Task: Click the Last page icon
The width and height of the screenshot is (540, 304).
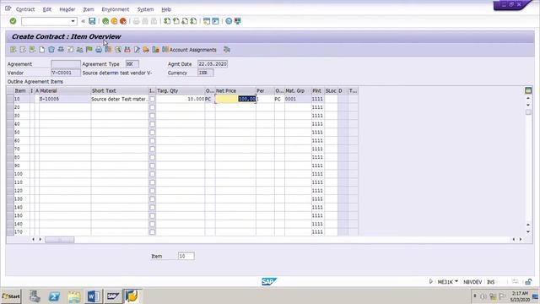Action: pos(193,21)
